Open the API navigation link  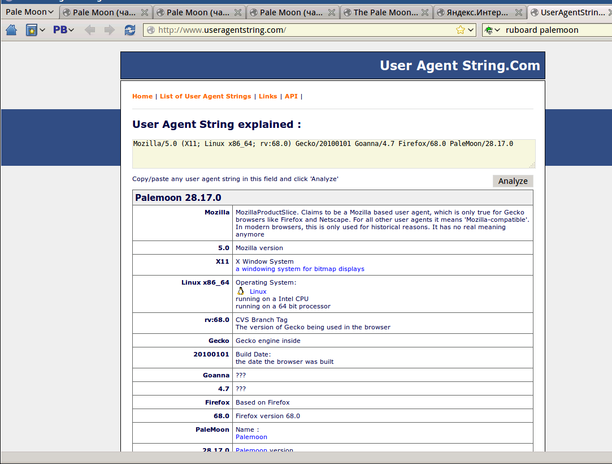click(x=291, y=96)
